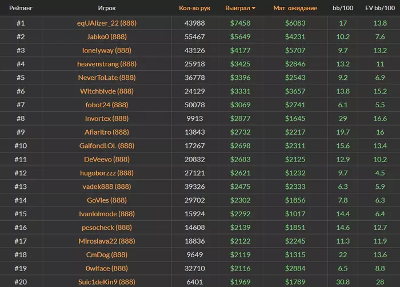Select expected value $1232

click(x=295, y=173)
